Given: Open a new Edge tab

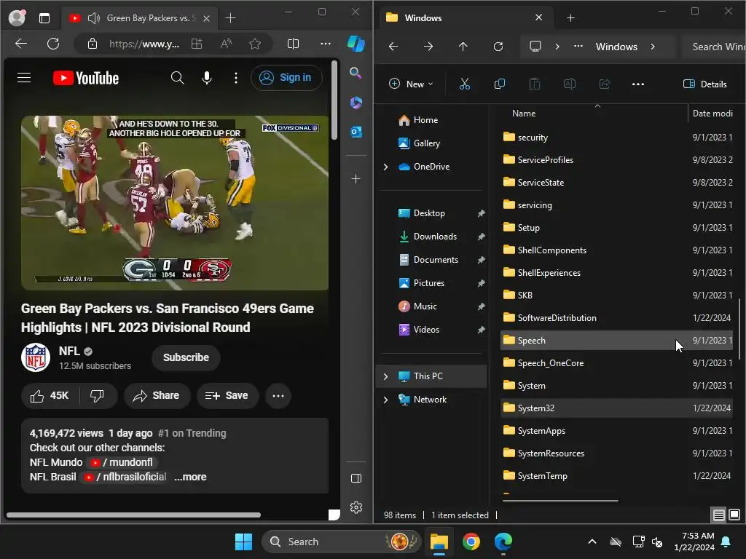Looking at the screenshot, I should (x=230, y=18).
